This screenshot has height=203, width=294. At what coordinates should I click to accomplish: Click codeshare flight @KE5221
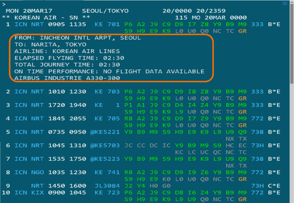[x=105, y=132]
